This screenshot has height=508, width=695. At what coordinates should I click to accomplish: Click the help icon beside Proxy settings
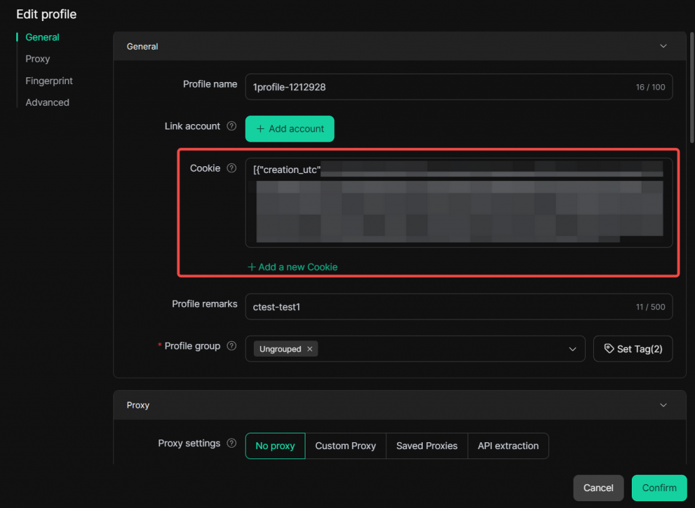pyautogui.click(x=231, y=444)
